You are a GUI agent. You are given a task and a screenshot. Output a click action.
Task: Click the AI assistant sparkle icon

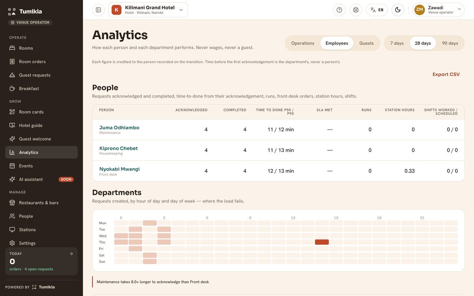tap(12, 179)
